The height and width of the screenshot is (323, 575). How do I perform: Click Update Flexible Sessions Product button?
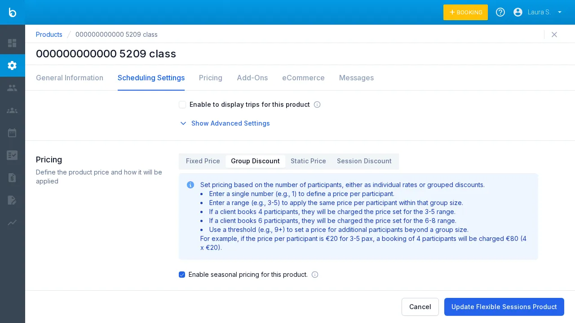(504, 307)
